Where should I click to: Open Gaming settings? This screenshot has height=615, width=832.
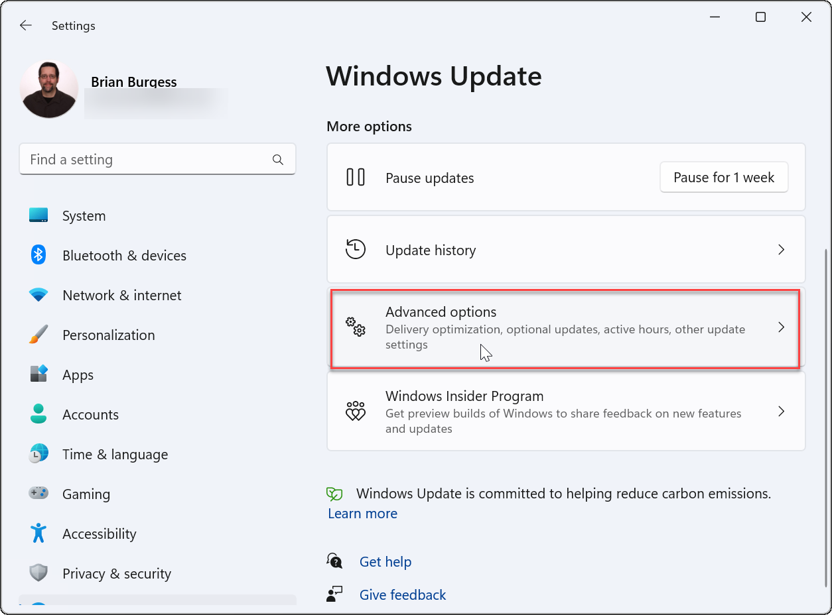[38, 494]
